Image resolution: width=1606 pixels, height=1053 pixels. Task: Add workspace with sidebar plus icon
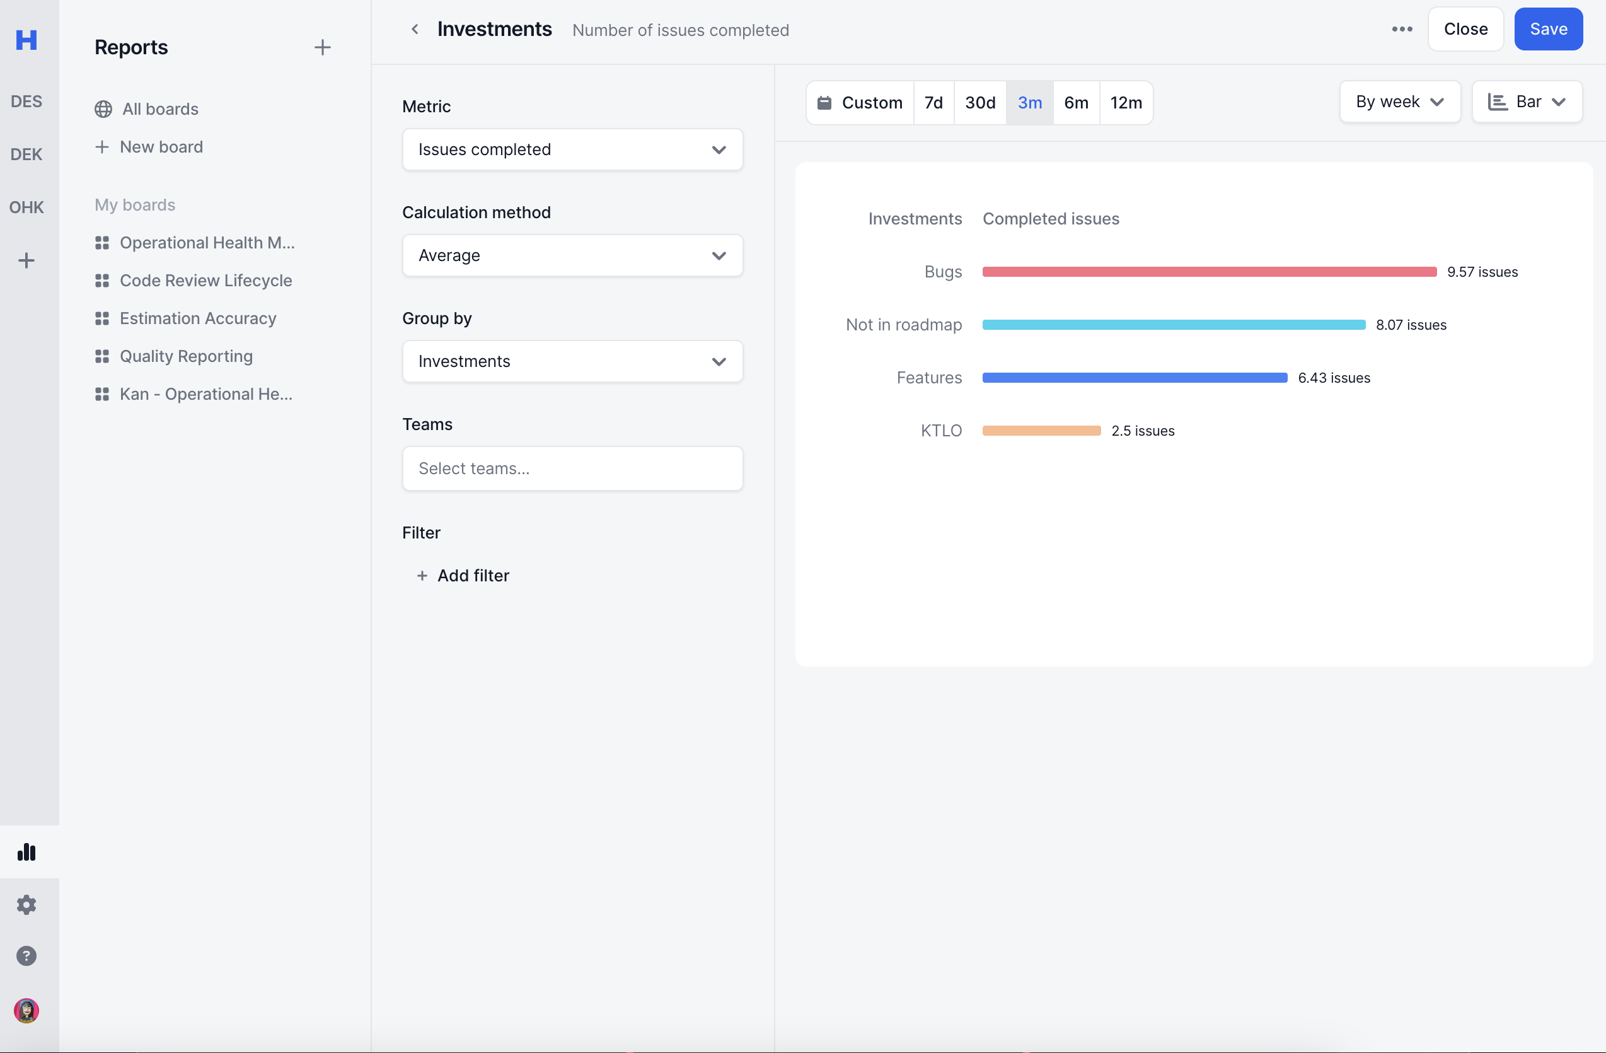click(26, 260)
